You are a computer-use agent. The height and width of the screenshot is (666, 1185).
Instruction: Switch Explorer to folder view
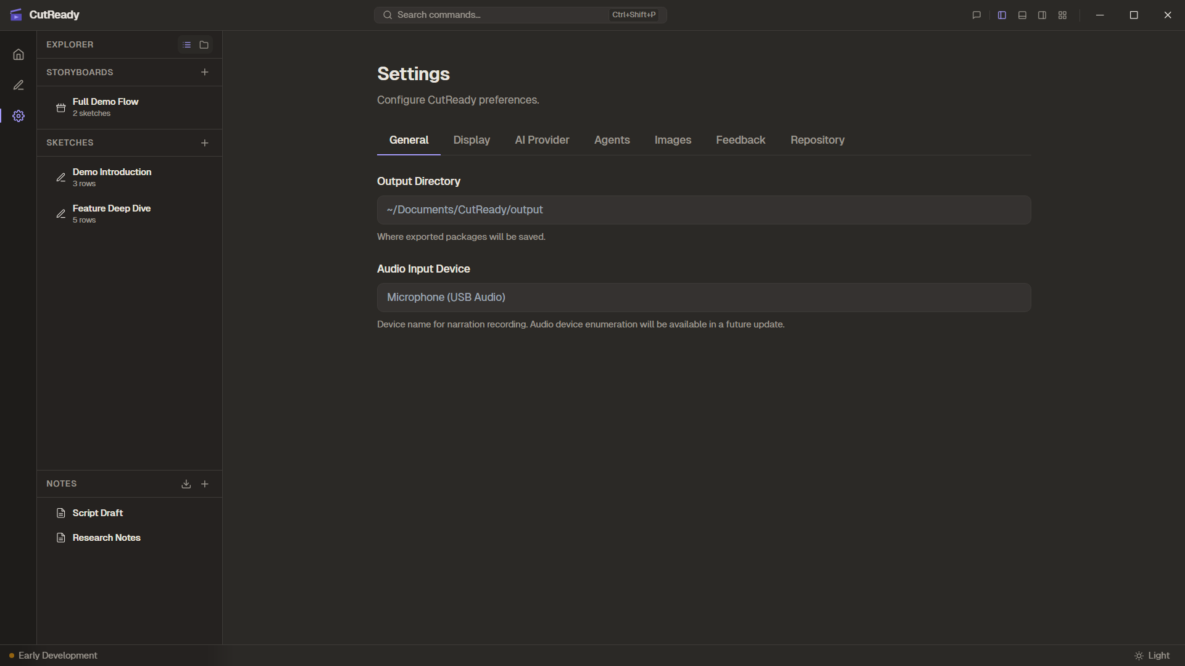click(204, 44)
